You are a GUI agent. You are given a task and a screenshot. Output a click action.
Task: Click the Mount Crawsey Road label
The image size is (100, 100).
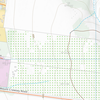pyautogui.click(x=14, y=90)
